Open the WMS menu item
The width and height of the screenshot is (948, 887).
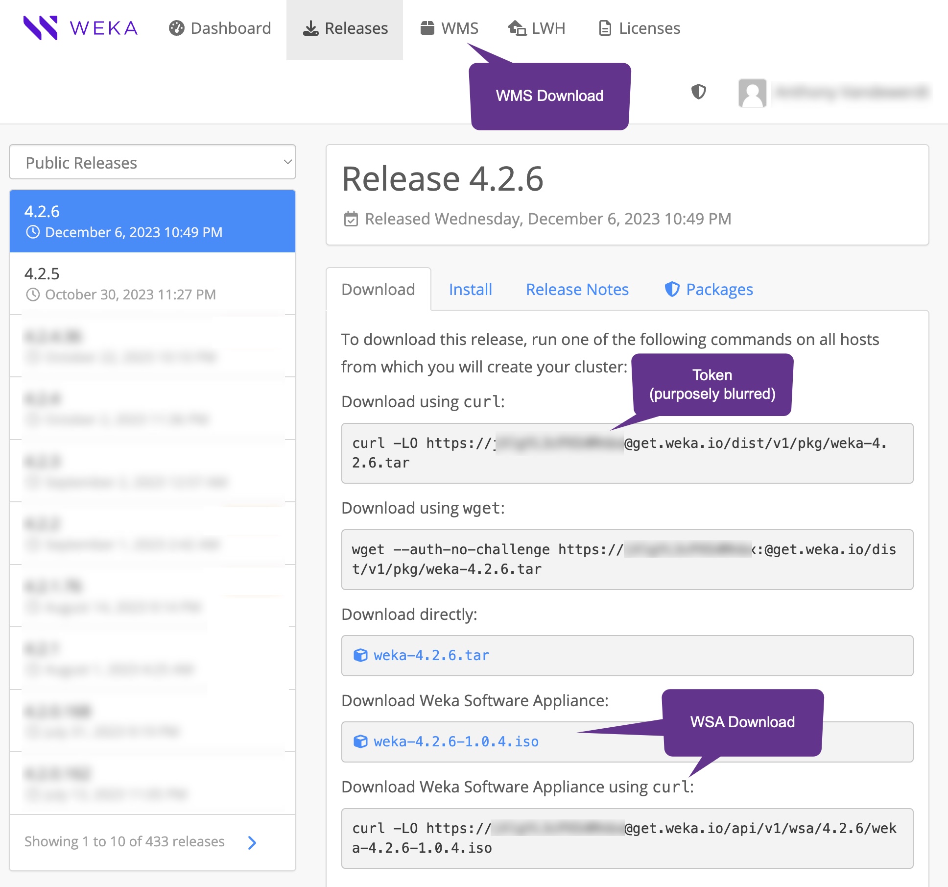pos(449,28)
